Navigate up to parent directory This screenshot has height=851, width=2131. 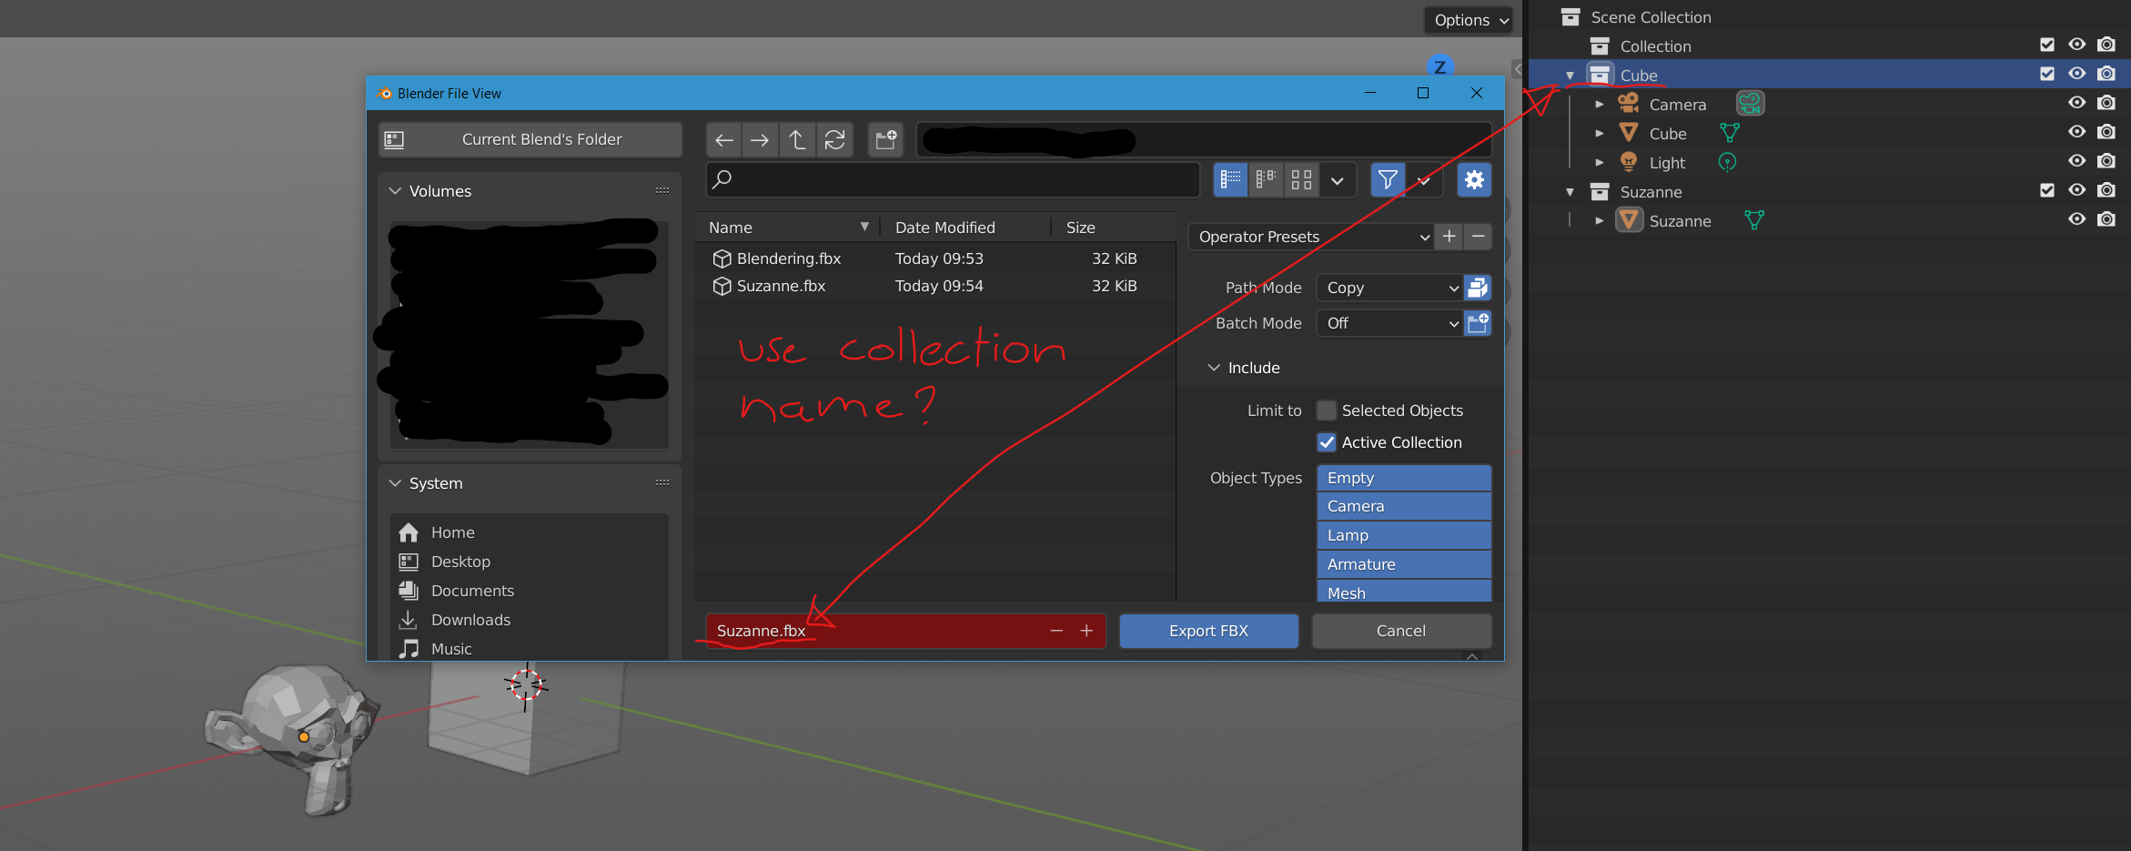[x=797, y=140]
